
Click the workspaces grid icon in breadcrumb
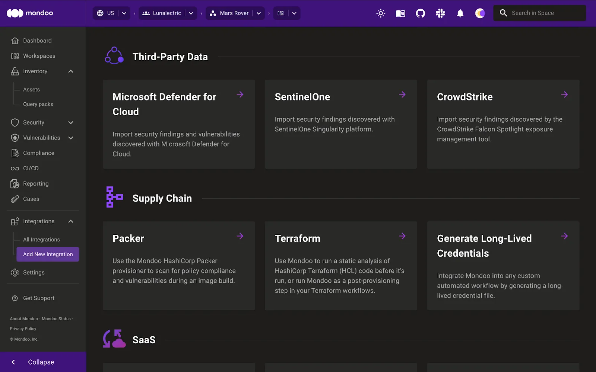pos(280,13)
